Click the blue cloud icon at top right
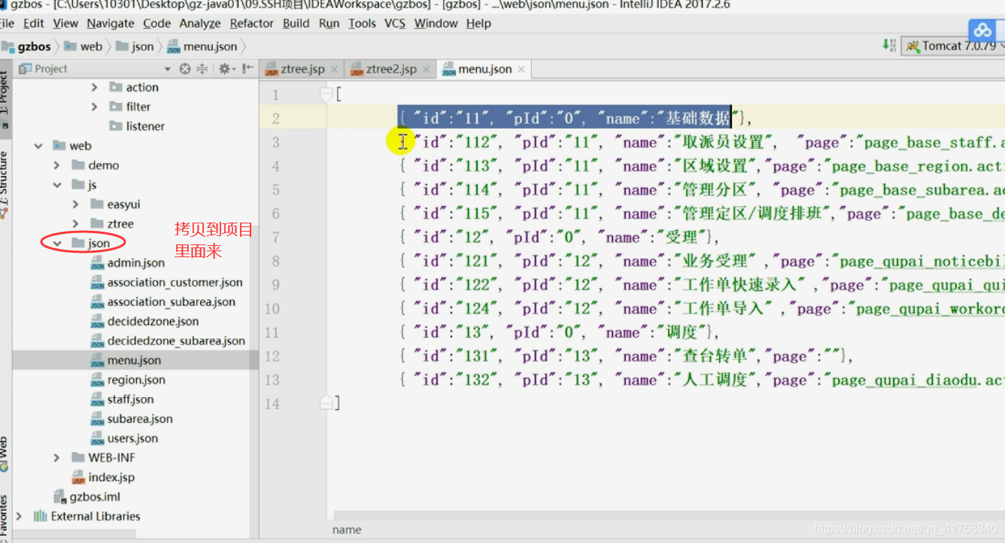This screenshot has height=543, width=1005. pyautogui.click(x=982, y=30)
